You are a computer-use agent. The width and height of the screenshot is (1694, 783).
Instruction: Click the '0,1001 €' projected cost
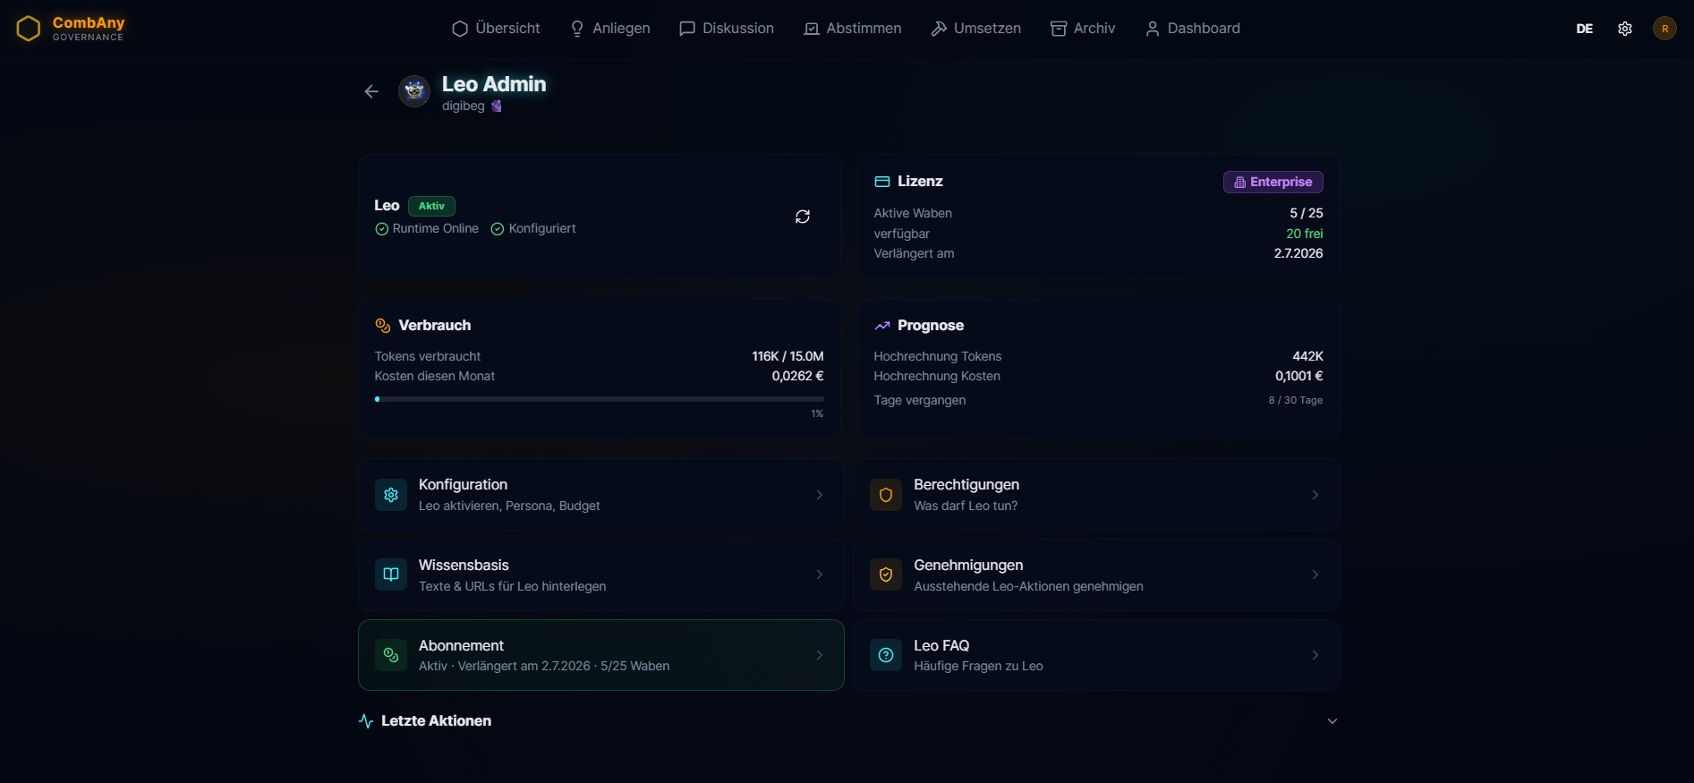[1298, 376]
